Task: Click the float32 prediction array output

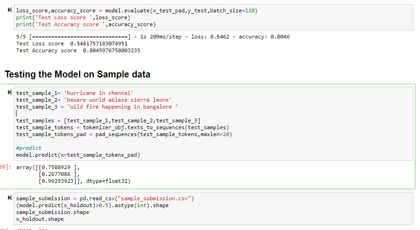Action: [73, 174]
